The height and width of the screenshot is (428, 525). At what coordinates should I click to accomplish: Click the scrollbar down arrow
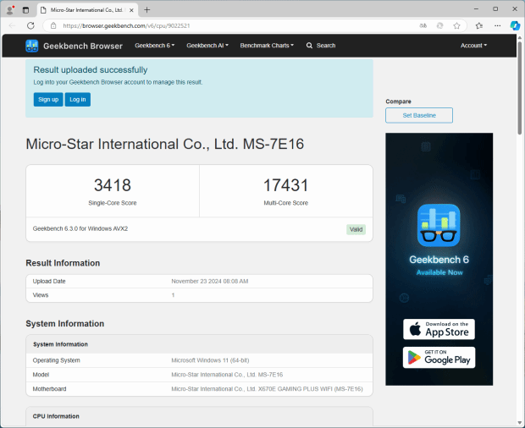[520, 423]
